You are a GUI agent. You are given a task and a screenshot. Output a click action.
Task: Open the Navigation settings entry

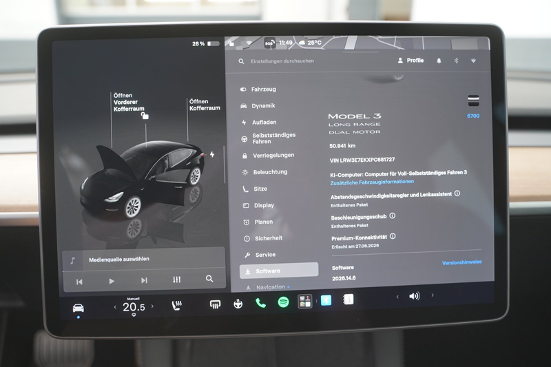268,287
